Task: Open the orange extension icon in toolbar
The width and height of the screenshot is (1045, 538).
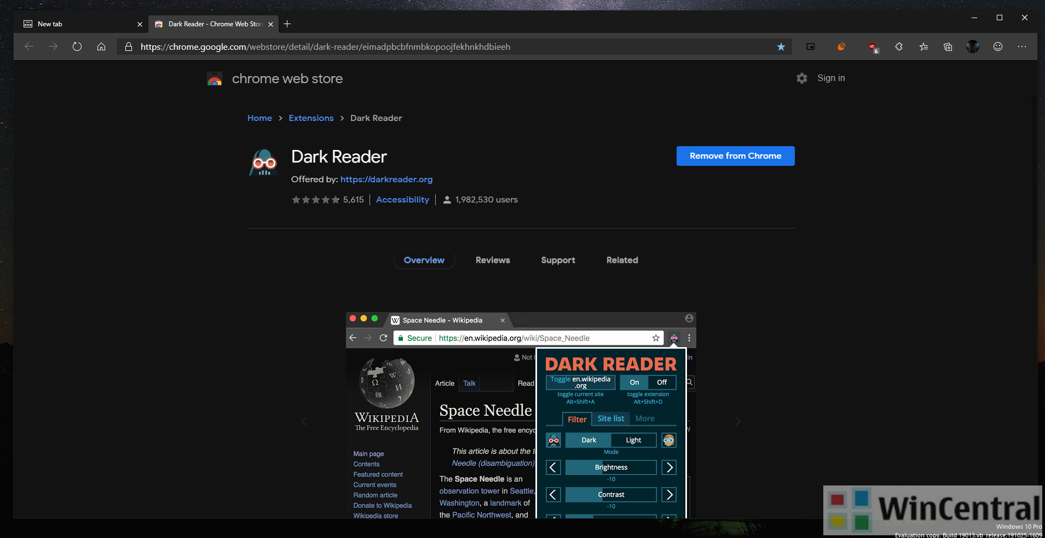Action: [841, 47]
